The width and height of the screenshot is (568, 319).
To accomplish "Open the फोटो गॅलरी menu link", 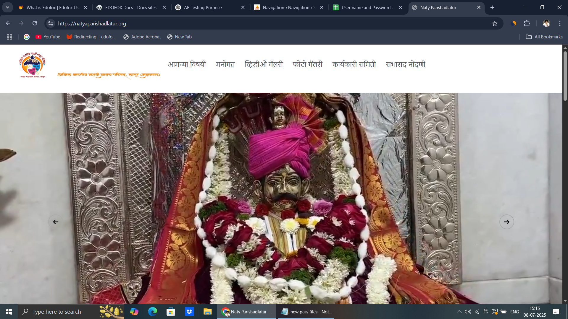I will 307,64.
